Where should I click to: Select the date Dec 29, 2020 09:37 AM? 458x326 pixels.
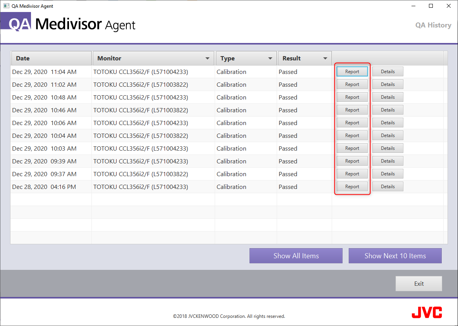click(x=45, y=174)
